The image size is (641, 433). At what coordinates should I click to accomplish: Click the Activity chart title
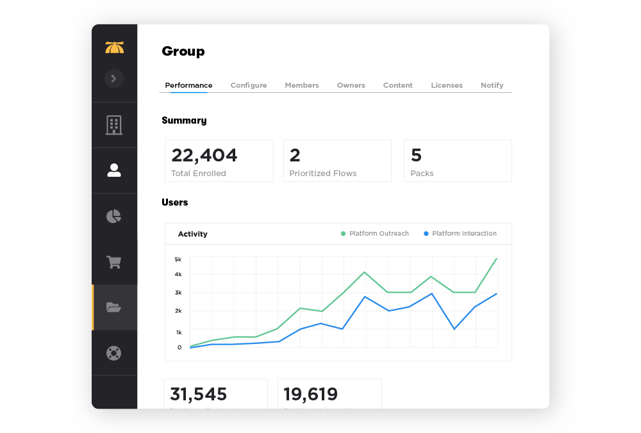pos(192,234)
